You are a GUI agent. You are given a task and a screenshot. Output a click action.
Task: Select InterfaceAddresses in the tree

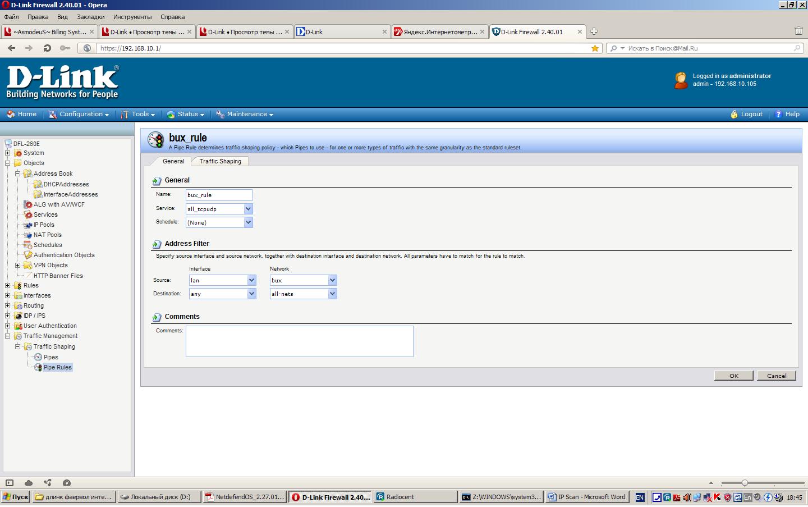click(71, 194)
